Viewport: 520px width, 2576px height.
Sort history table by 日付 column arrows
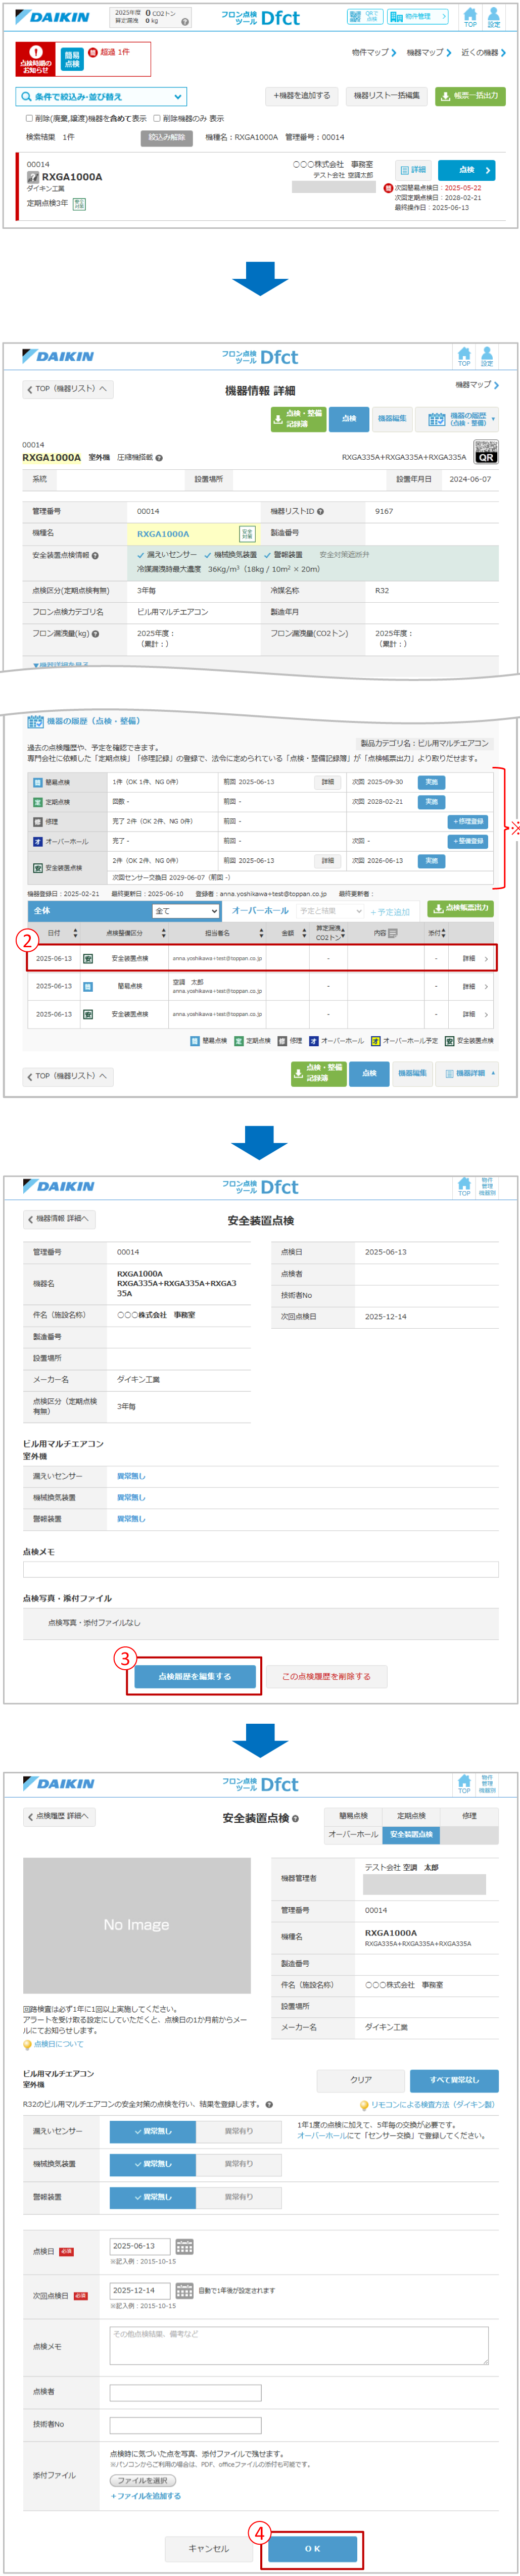coord(75,933)
